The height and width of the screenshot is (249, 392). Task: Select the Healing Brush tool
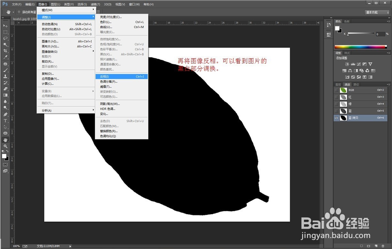point(5,64)
